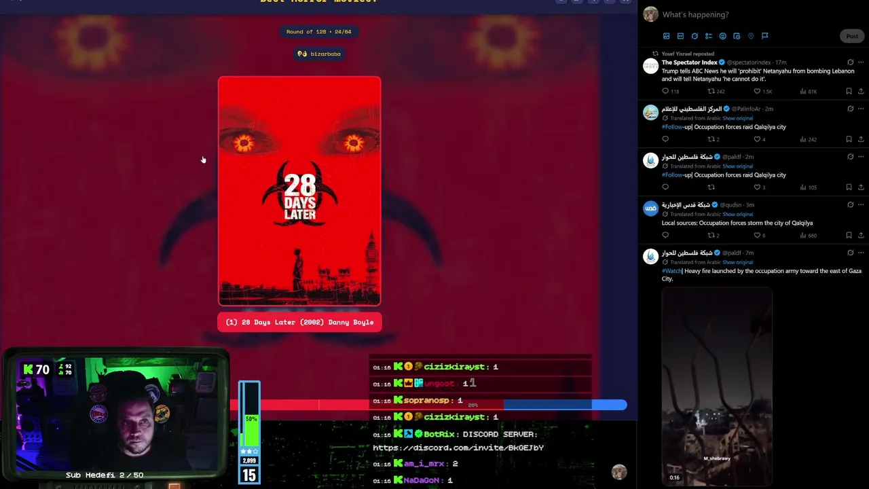Viewport: 869px width, 489px height.
Task: Click the @qudsn profile avatar
Action: 650,209
